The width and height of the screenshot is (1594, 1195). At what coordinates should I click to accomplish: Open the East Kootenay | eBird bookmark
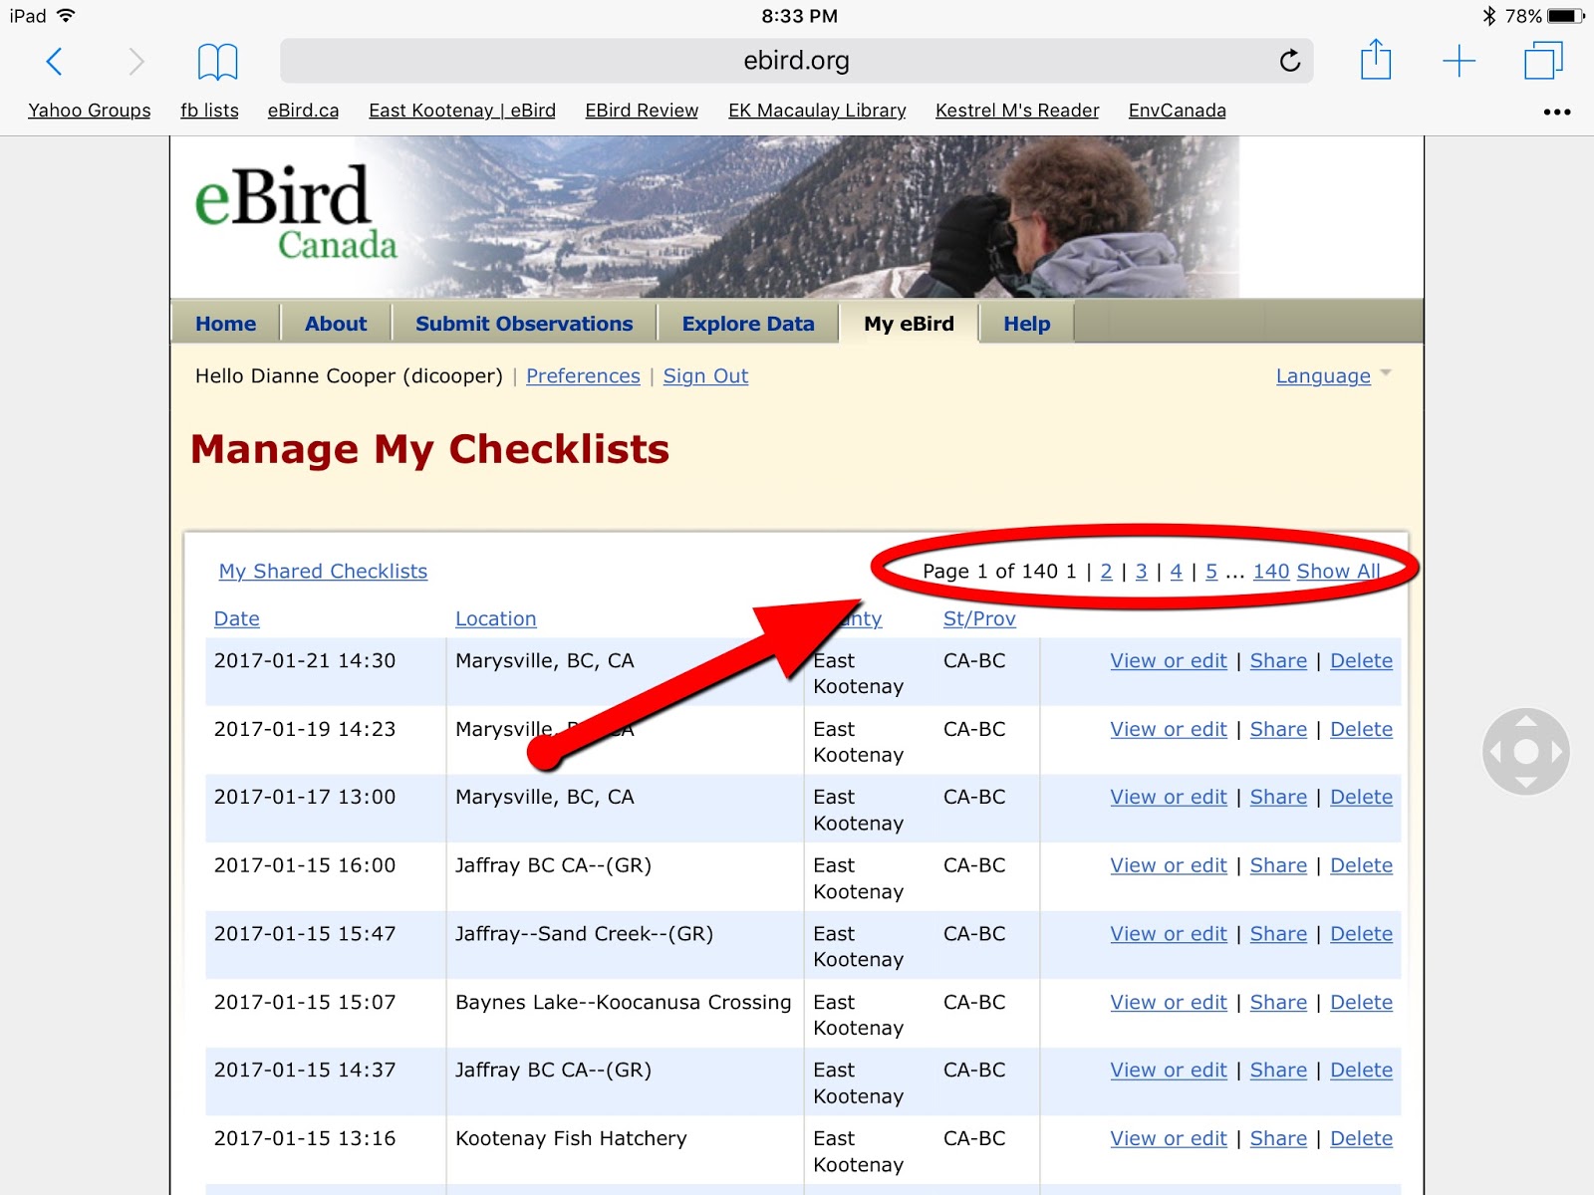(462, 111)
